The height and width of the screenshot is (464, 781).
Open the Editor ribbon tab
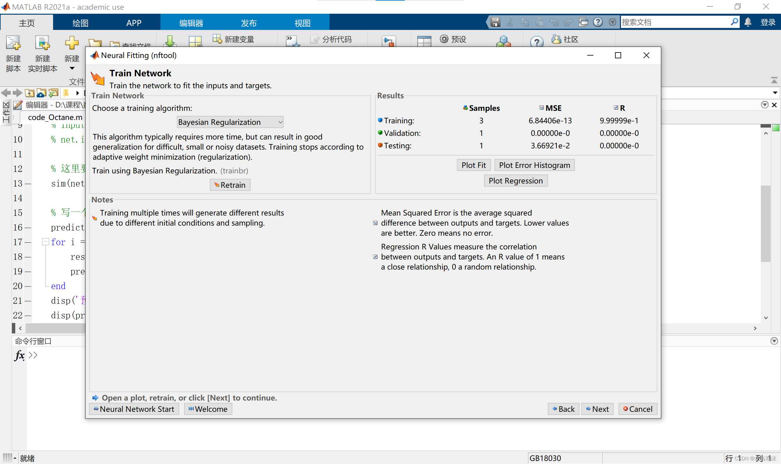point(191,23)
